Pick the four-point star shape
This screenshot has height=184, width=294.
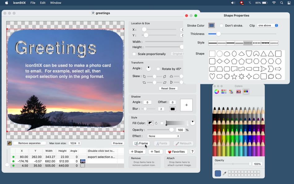(x=249, y=77)
